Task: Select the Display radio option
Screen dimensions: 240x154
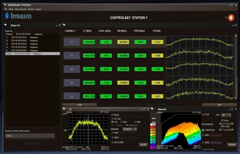Action: click(112, 115)
